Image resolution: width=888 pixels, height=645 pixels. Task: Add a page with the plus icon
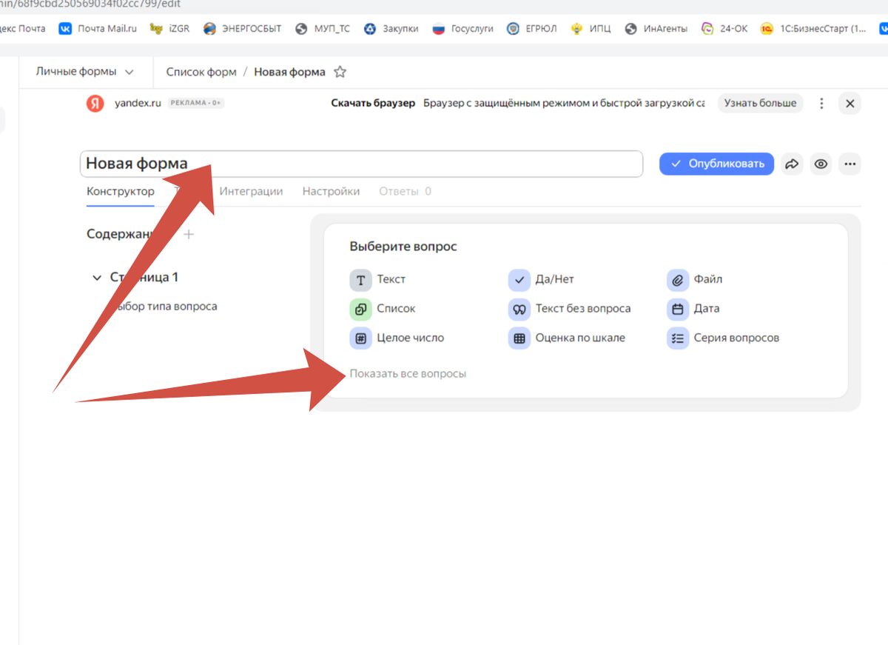pos(189,234)
